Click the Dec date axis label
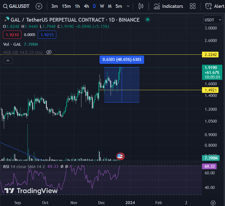This screenshot has width=225, height=206. (101, 203)
